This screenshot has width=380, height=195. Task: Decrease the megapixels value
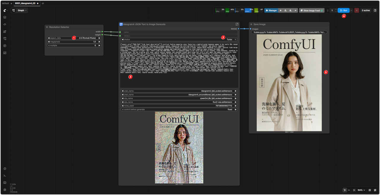[49, 42]
